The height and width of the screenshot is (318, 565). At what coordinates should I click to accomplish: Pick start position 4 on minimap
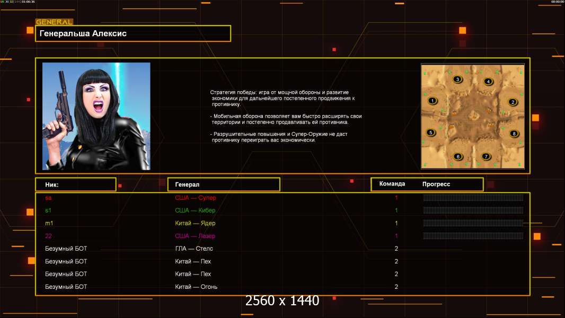pyautogui.click(x=488, y=82)
